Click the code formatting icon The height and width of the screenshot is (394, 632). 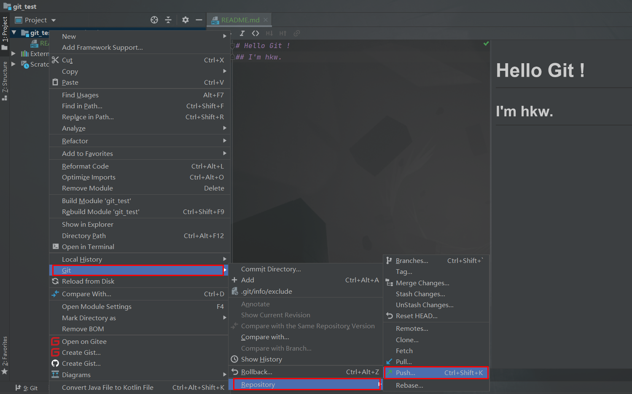coord(255,33)
